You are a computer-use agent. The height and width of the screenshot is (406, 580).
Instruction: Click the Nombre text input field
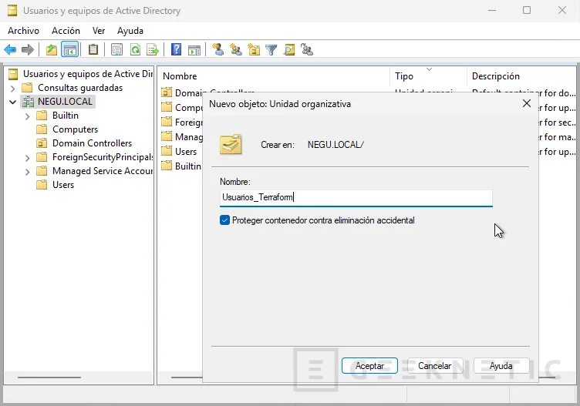[356, 198]
